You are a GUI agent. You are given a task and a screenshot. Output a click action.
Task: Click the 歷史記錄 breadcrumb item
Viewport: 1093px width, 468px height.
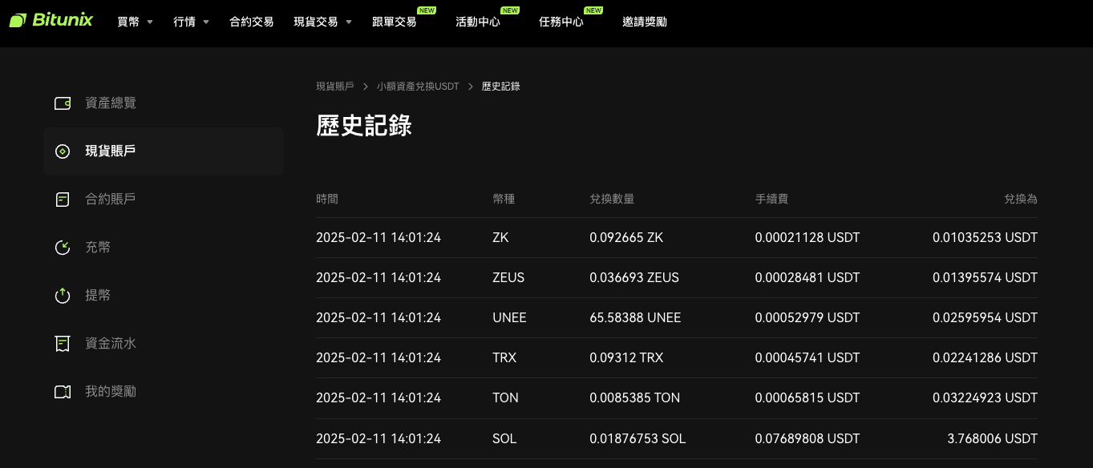pos(501,86)
